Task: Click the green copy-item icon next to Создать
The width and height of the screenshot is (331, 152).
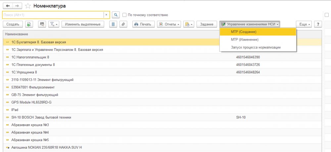Action: point(29,24)
